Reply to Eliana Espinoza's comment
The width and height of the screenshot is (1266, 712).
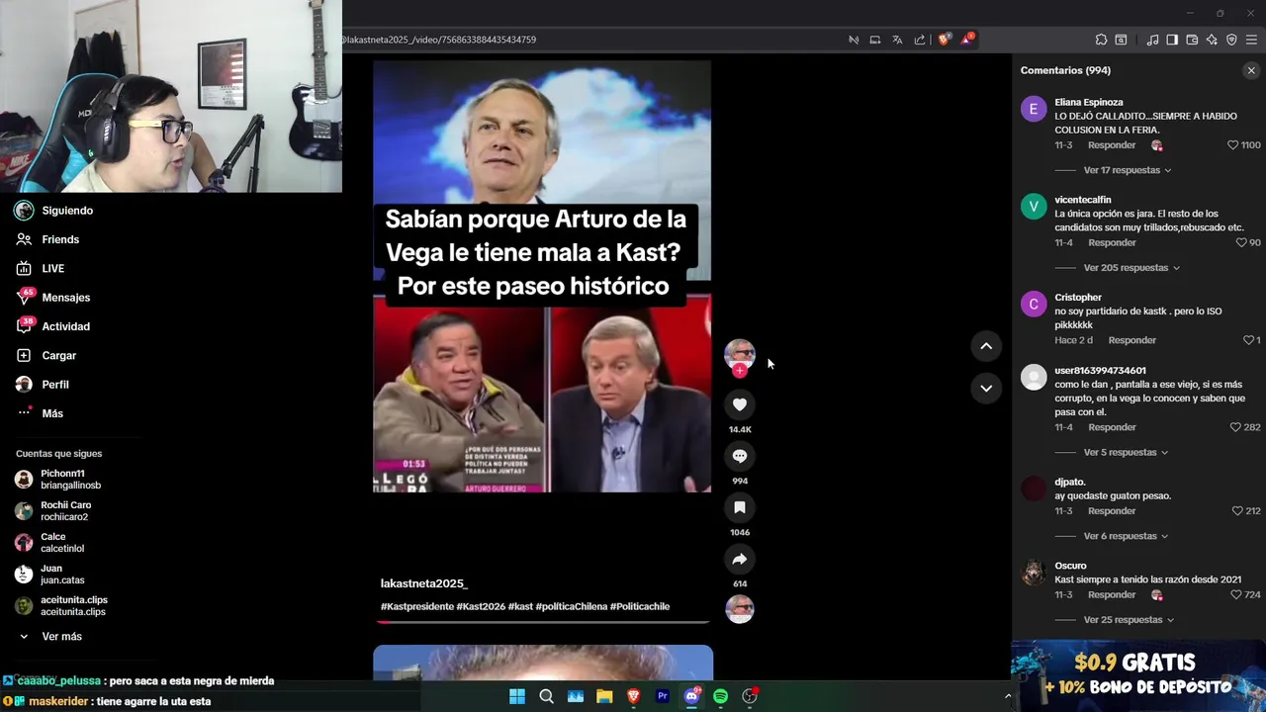tap(1112, 145)
